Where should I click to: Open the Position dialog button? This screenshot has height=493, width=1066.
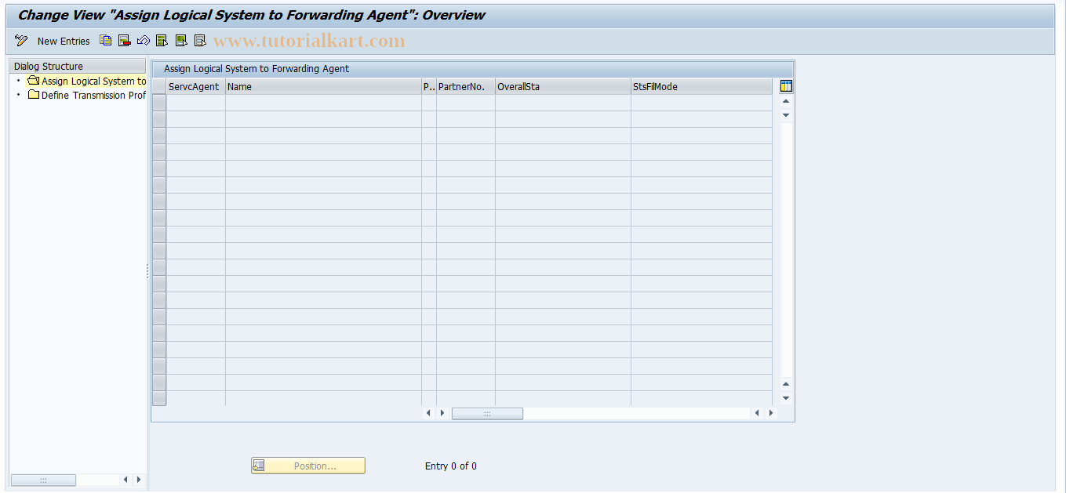(307, 465)
